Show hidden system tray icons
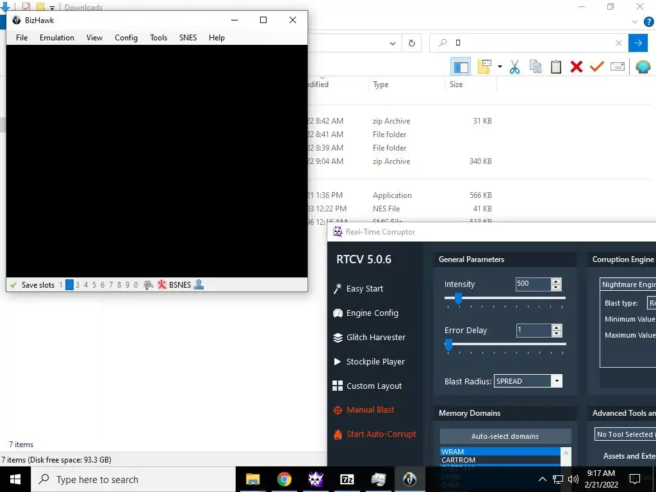 point(542,479)
